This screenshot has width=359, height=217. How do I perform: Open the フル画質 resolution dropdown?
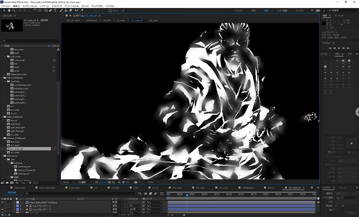[85, 182]
